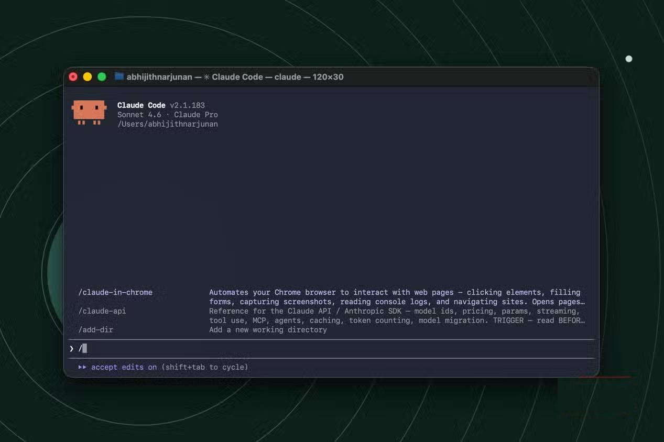
Task: Click the window title 'abhijithnarjunan — Claude Code' text
Action: click(x=235, y=77)
